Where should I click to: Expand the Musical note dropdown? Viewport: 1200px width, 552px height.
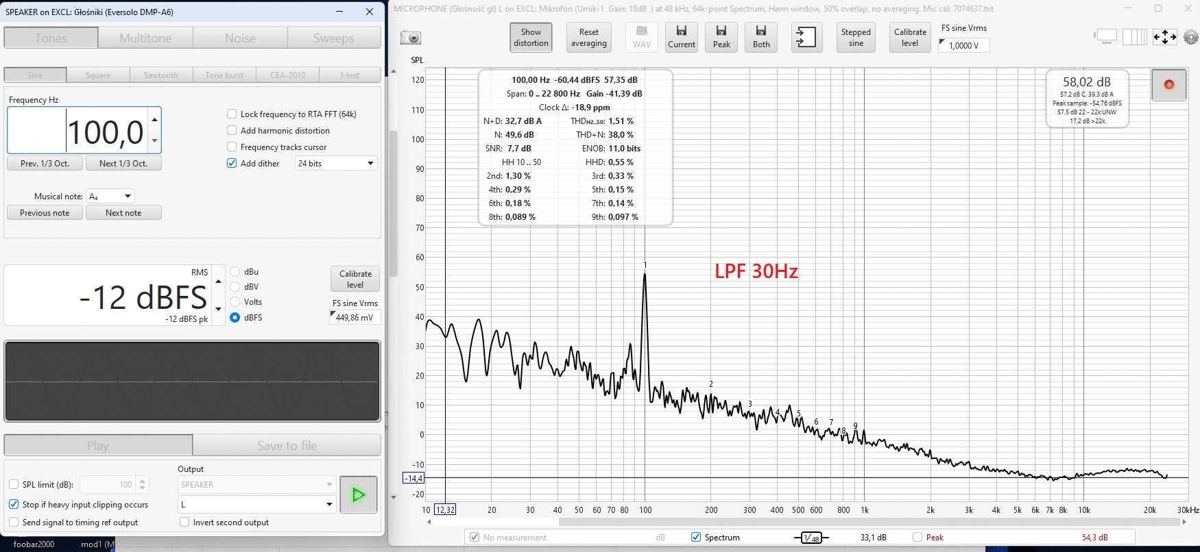point(110,197)
